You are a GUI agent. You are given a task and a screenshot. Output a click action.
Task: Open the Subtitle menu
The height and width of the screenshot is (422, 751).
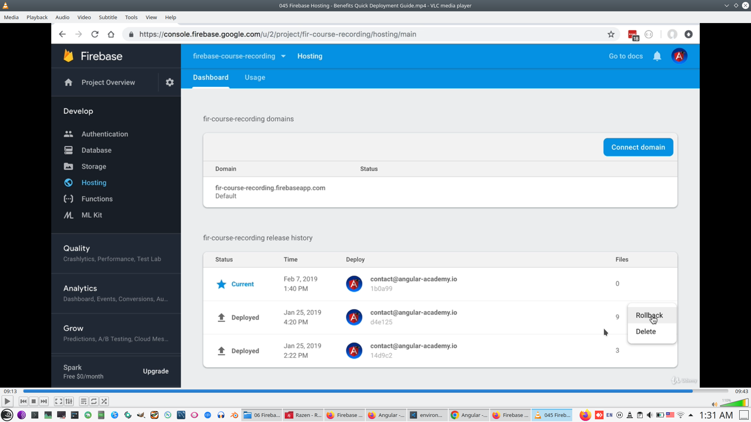click(x=108, y=17)
